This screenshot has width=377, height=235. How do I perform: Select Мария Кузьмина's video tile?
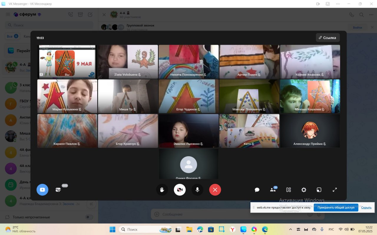67,96
